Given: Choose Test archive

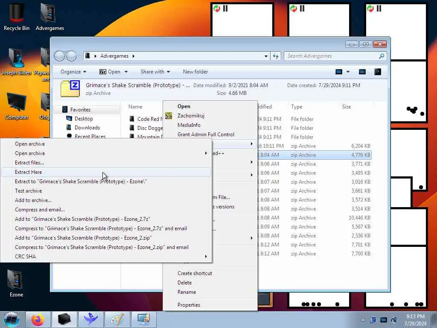Looking at the screenshot, I should [106, 191].
